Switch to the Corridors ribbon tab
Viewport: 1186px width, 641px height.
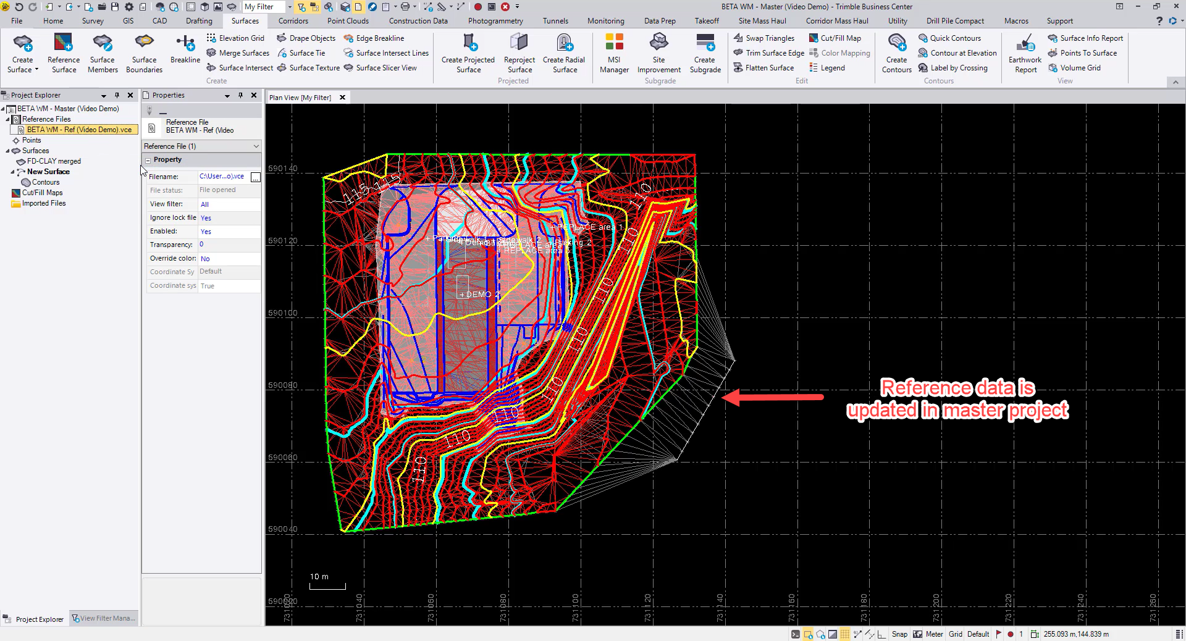293,21
